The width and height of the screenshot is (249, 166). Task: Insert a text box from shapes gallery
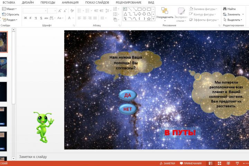pyautogui.click(x=125, y=9)
